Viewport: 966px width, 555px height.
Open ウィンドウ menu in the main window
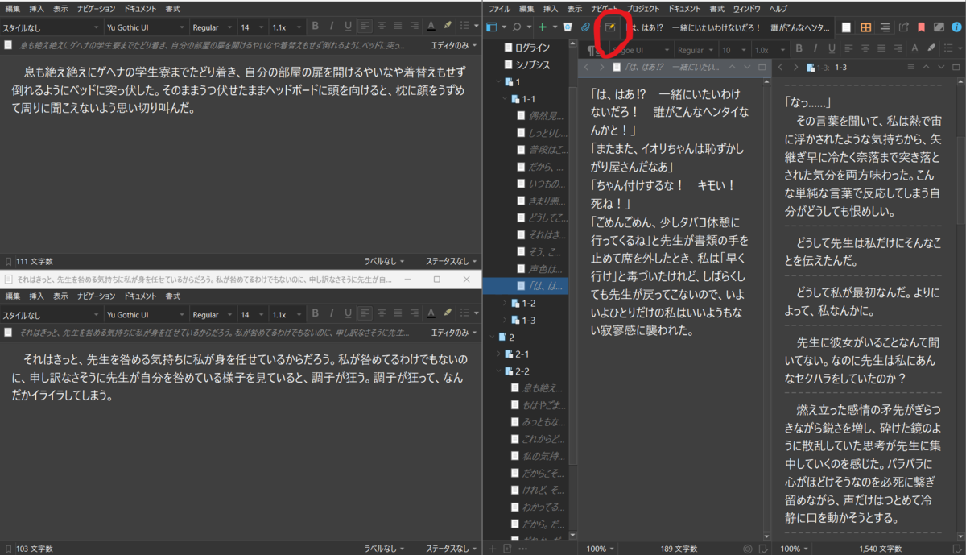(746, 8)
